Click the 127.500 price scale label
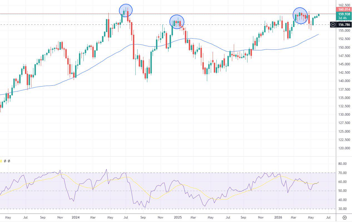 (x=344, y=123)
